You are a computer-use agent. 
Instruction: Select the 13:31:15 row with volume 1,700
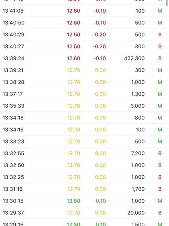click(84, 189)
